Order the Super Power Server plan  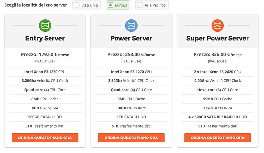click(217, 138)
